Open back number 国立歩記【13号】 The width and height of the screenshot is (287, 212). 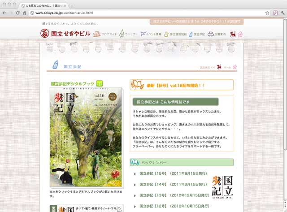click(174, 195)
